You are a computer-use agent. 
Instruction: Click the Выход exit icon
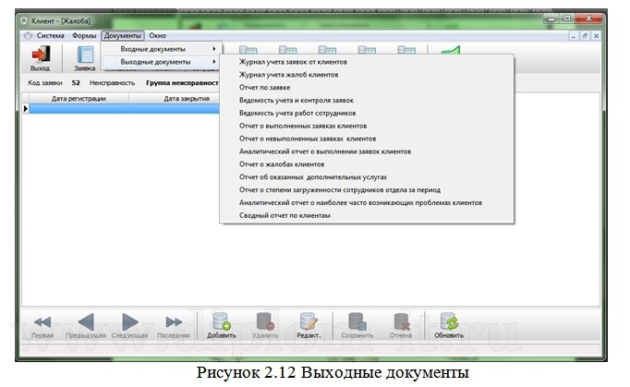click(x=41, y=54)
